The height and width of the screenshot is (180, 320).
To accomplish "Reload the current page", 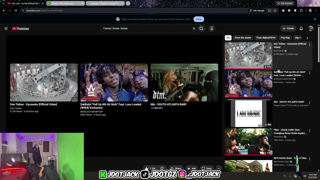I will (x=16, y=10).
